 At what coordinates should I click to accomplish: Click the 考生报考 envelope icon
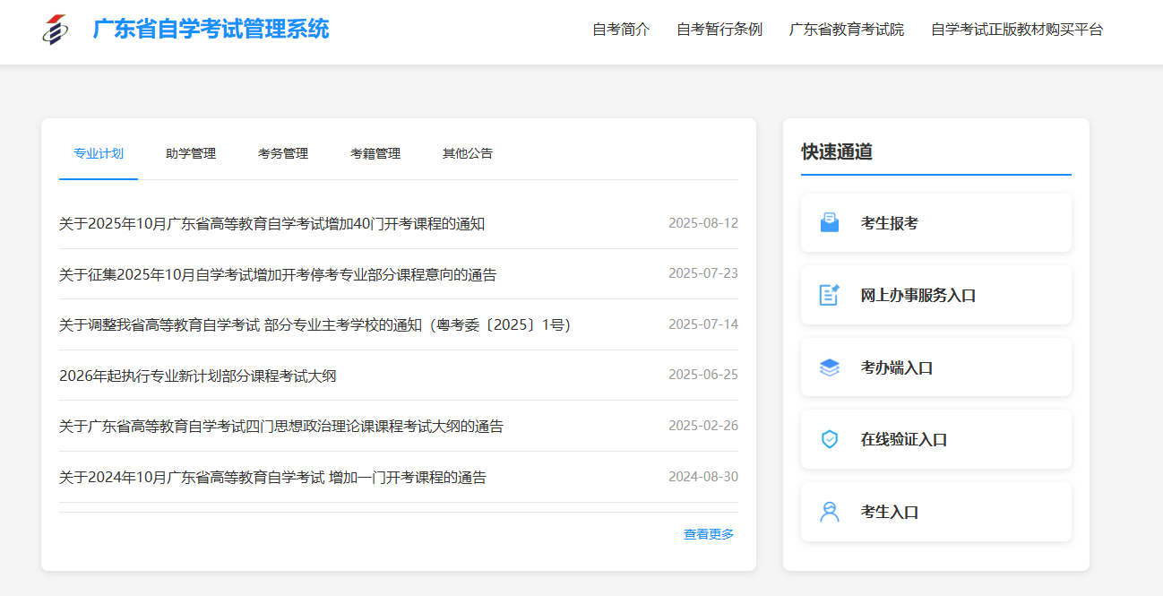[x=830, y=223]
